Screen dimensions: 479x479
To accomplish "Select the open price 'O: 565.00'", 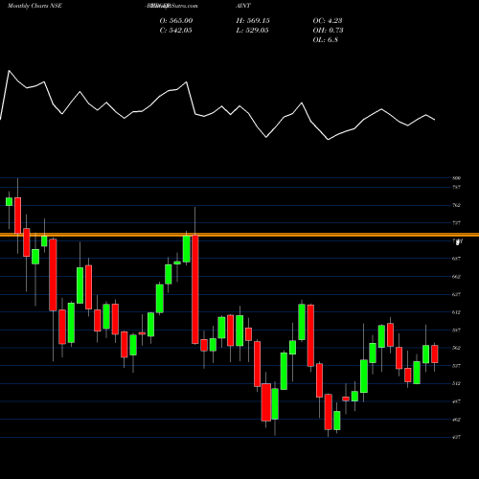I will [176, 20].
